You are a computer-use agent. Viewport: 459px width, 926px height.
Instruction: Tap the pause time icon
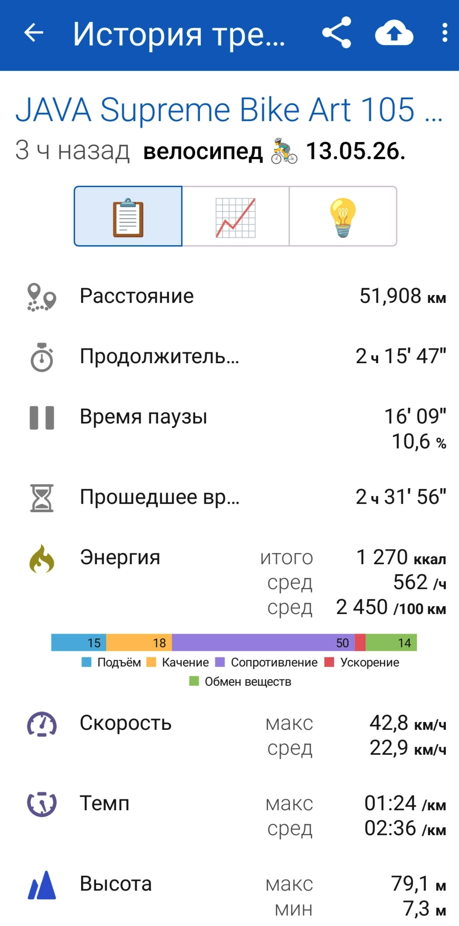click(41, 417)
